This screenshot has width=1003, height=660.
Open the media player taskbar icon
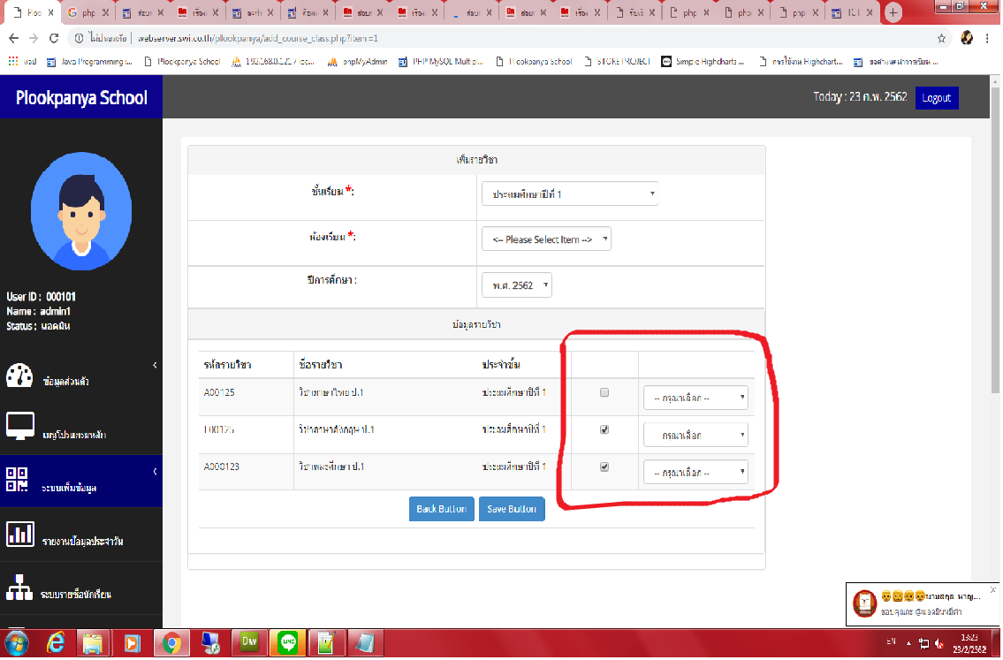tap(133, 642)
